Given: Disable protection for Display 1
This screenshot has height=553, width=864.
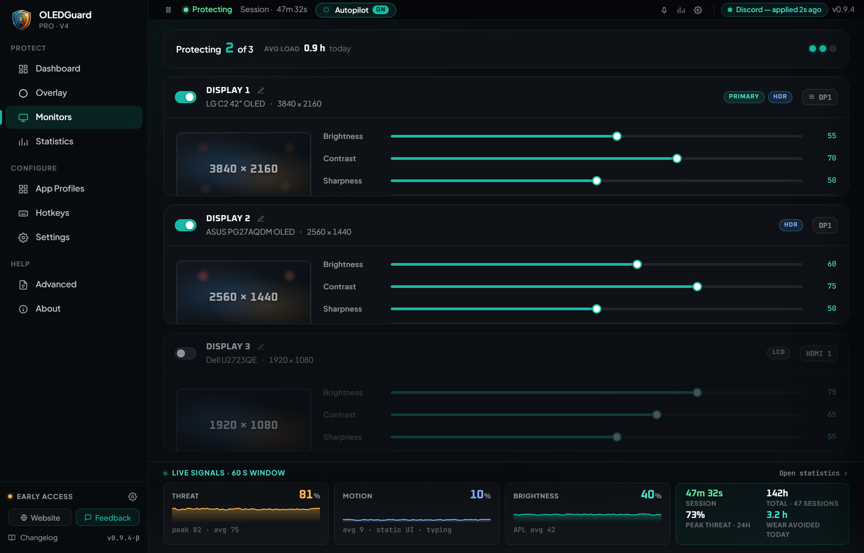Looking at the screenshot, I should (x=186, y=97).
